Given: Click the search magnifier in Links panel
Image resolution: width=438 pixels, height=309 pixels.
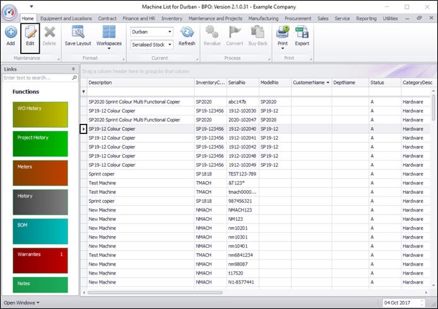Looking at the screenshot, I should coord(74,78).
